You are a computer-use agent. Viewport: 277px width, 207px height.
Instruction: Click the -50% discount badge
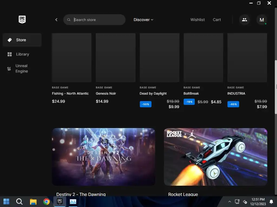(x=146, y=104)
